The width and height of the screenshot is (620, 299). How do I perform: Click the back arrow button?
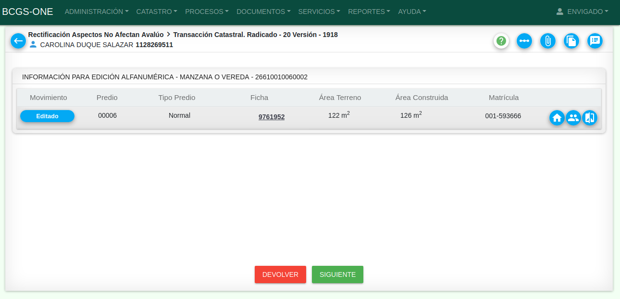point(18,41)
